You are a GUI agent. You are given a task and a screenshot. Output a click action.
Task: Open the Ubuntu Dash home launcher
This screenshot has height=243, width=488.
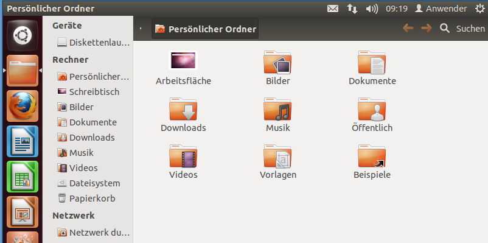[23, 35]
